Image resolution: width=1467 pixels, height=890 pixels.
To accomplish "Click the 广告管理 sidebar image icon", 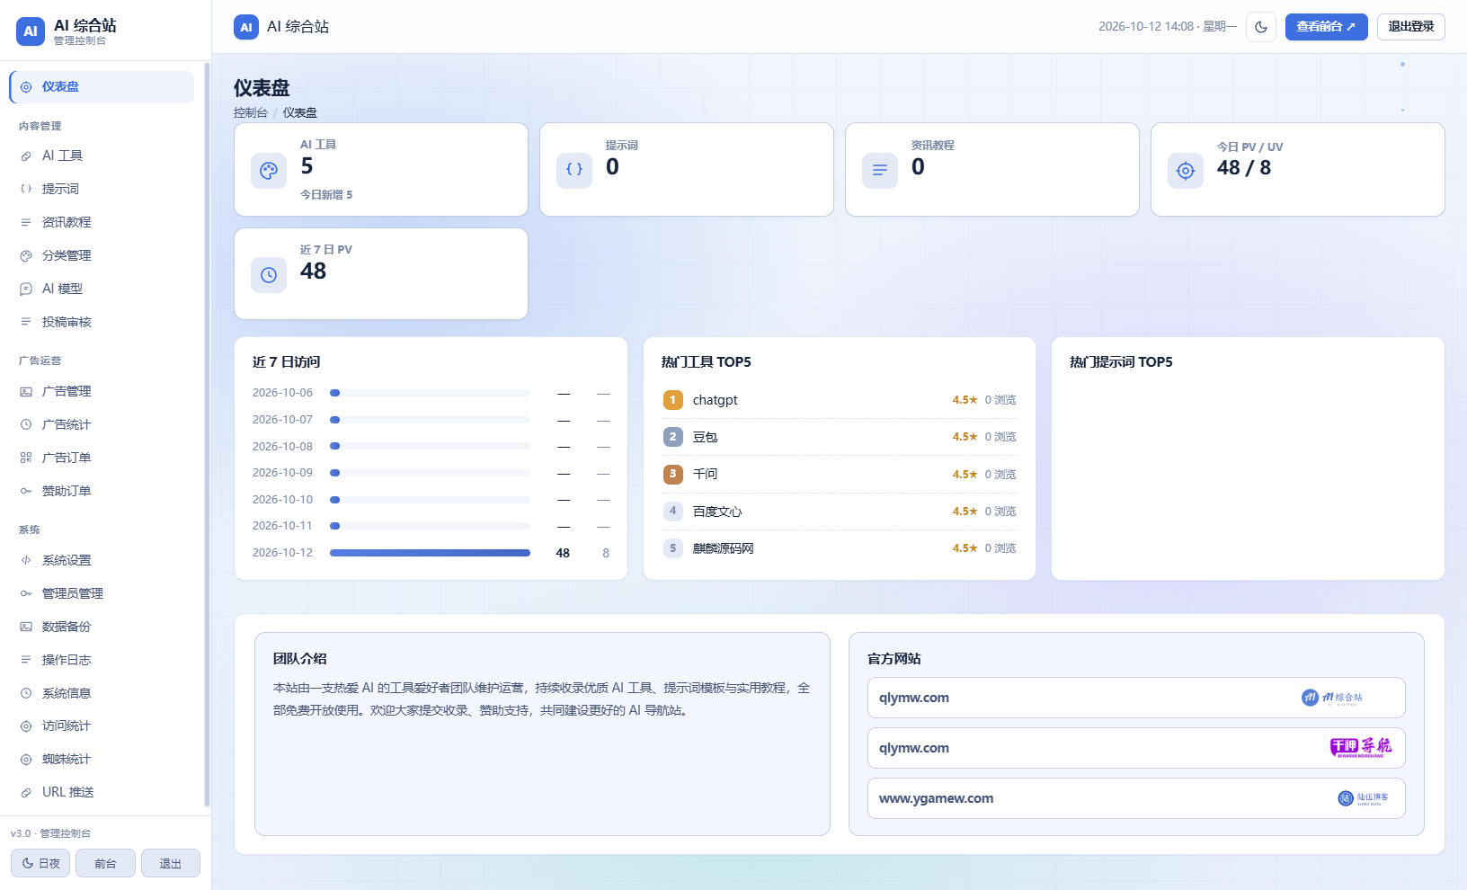I will point(26,392).
